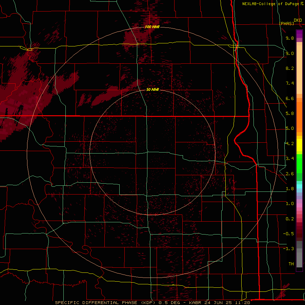This screenshot has width=305, height=305.
Task: Click the bright green segment of the color bar
Action: pos(299,164)
